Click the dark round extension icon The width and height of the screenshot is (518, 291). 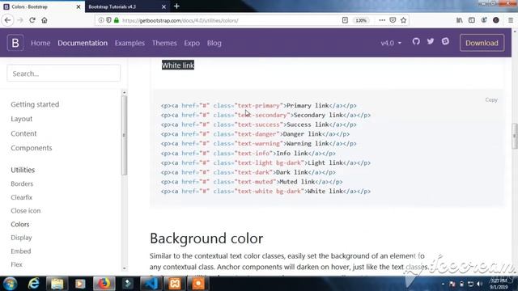(x=496, y=20)
